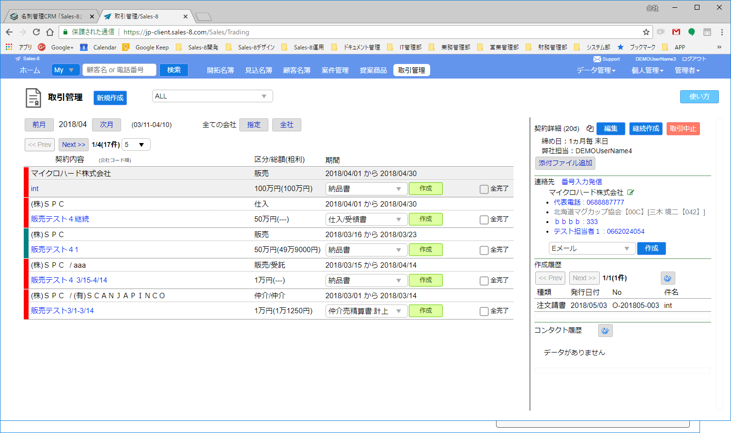Click the 顧客名 or 電話番号 search field
731x433 pixels.
tap(119, 70)
